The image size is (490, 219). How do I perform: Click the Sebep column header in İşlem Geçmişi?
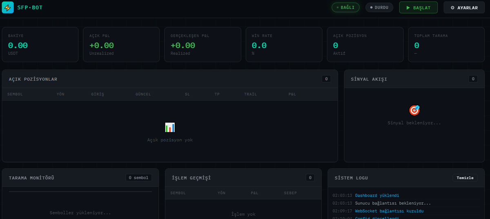290,193
